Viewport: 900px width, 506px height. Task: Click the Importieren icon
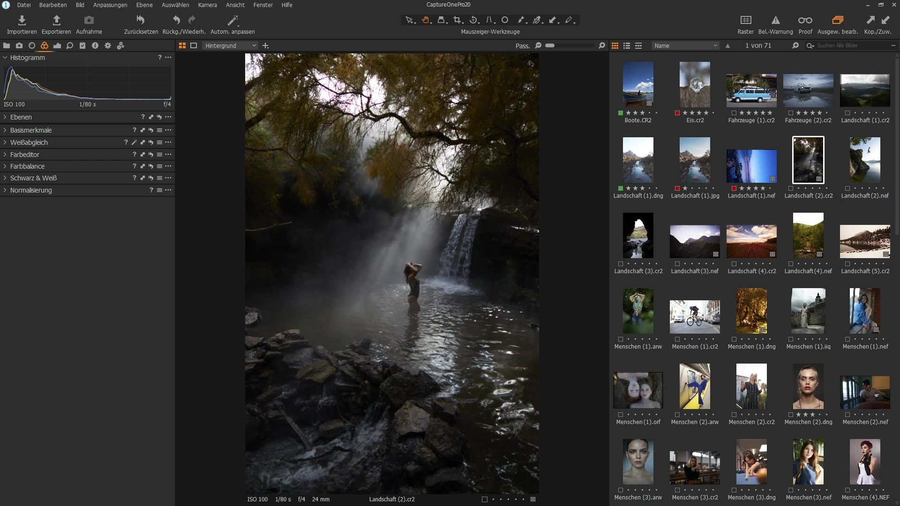click(22, 20)
